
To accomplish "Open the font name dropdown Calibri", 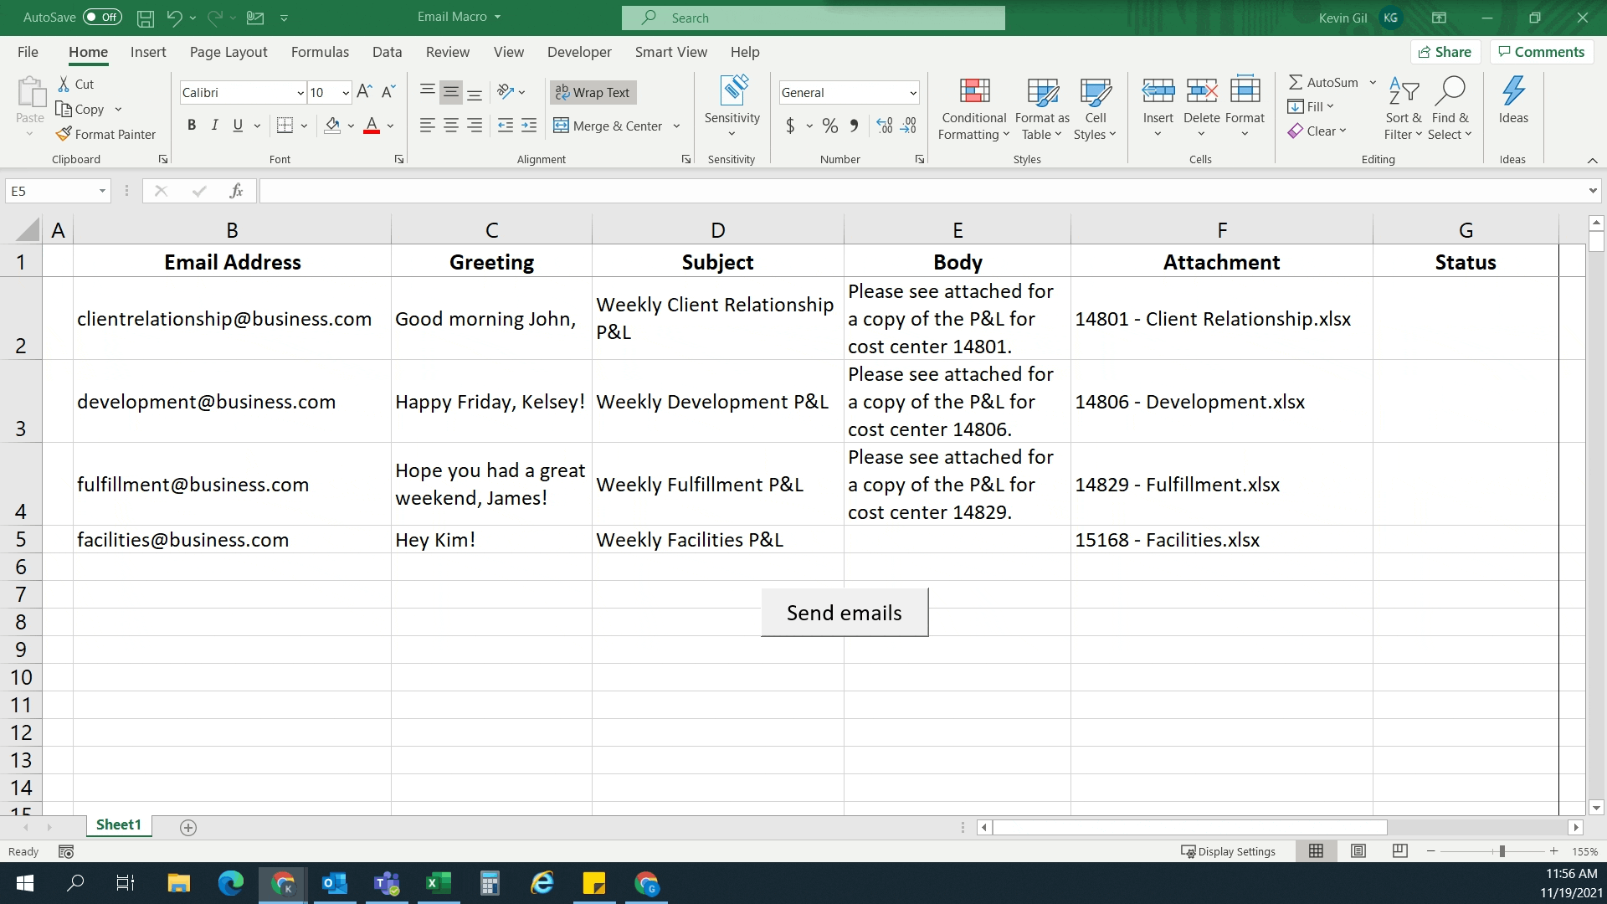I will tap(300, 93).
